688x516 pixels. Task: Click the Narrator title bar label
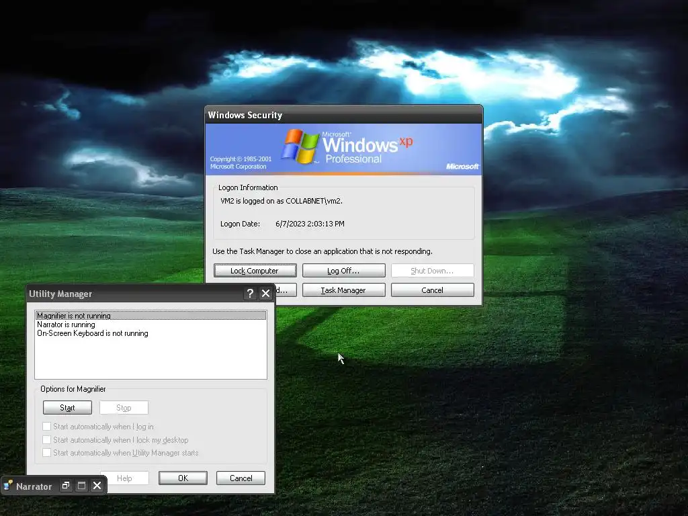click(34, 486)
